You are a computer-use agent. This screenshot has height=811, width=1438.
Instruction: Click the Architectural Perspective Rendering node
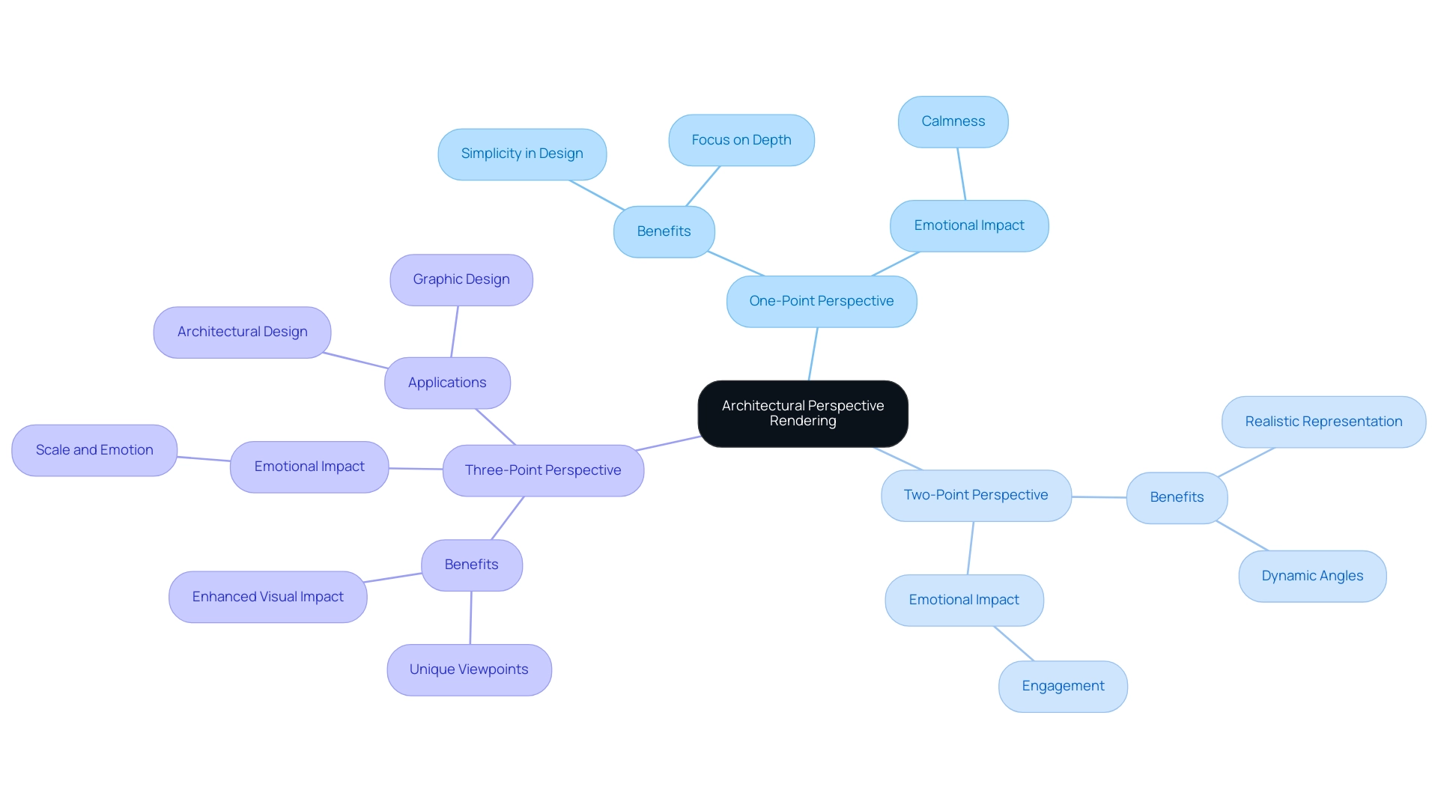pyautogui.click(x=802, y=412)
